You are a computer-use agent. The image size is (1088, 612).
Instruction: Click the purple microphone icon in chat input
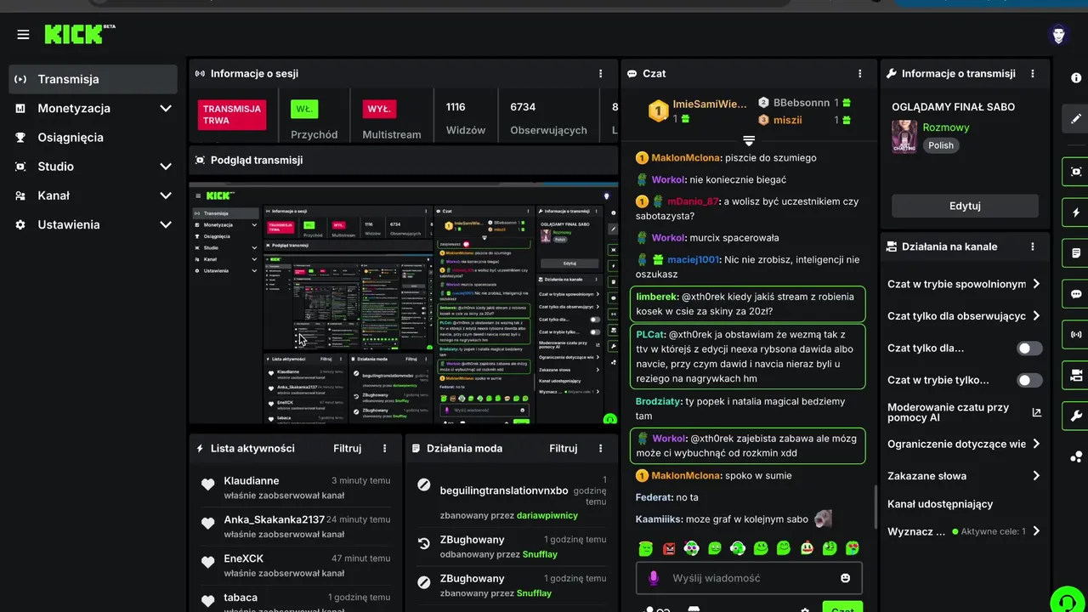pyautogui.click(x=654, y=578)
